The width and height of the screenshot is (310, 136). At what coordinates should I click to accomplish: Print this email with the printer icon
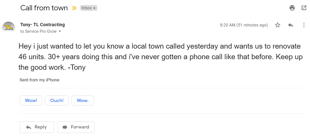(x=292, y=8)
